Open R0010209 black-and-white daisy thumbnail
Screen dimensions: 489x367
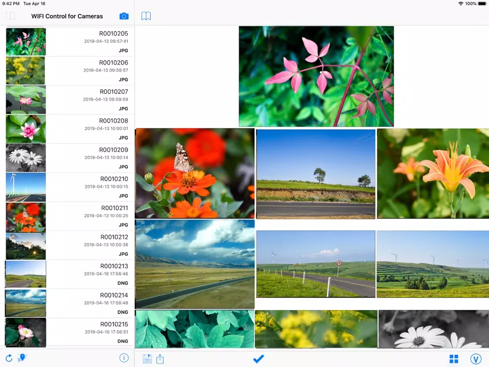coord(26,158)
